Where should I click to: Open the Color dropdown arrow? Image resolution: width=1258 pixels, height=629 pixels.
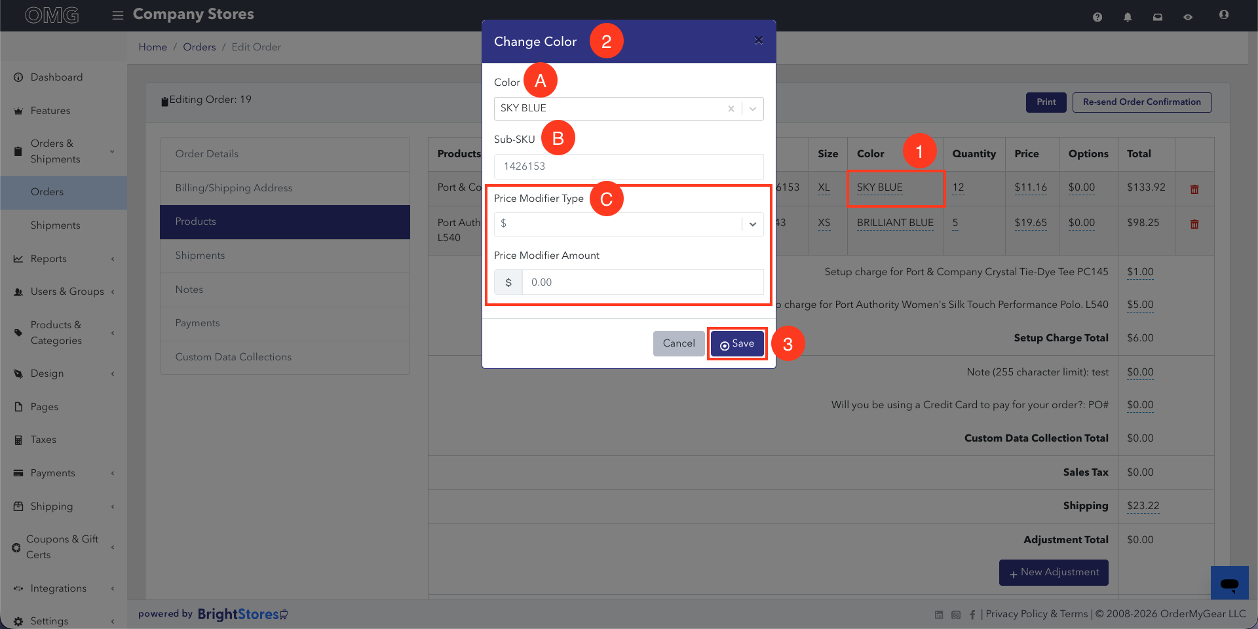(x=753, y=109)
